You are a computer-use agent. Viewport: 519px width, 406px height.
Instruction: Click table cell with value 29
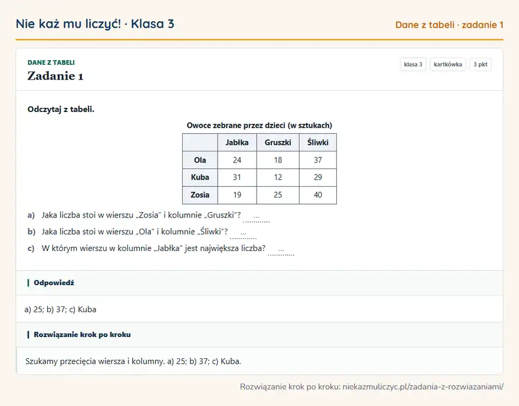318,177
